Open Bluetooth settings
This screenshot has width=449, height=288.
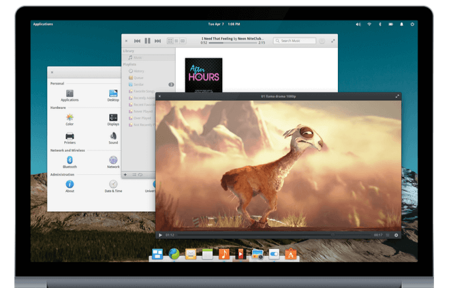pyautogui.click(x=69, y=160)
